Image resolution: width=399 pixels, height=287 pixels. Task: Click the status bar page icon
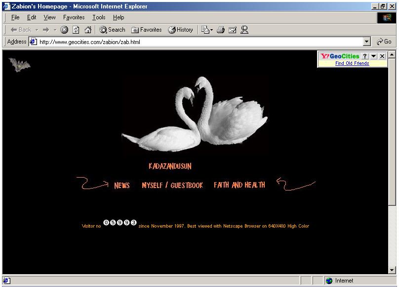7,281
